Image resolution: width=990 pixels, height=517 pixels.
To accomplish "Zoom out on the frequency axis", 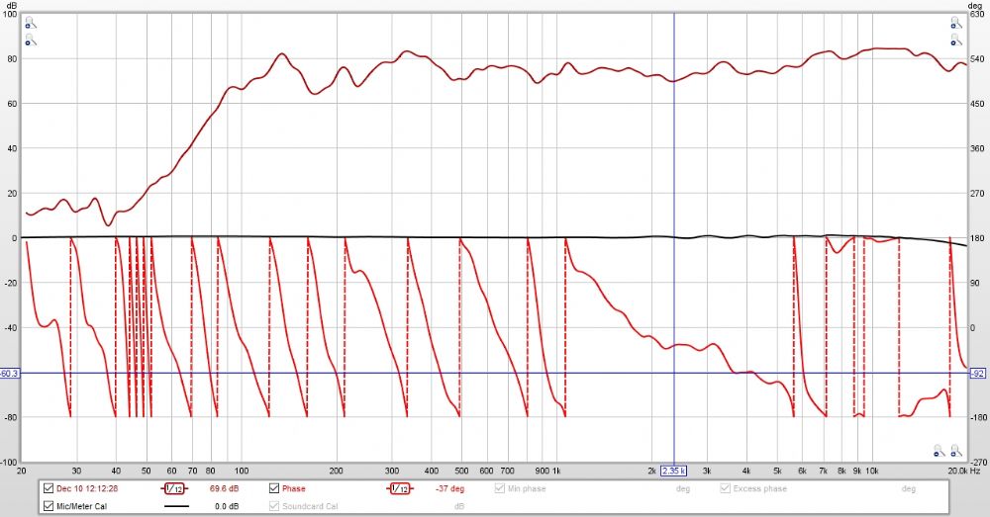I will click(x=939, y=451).
